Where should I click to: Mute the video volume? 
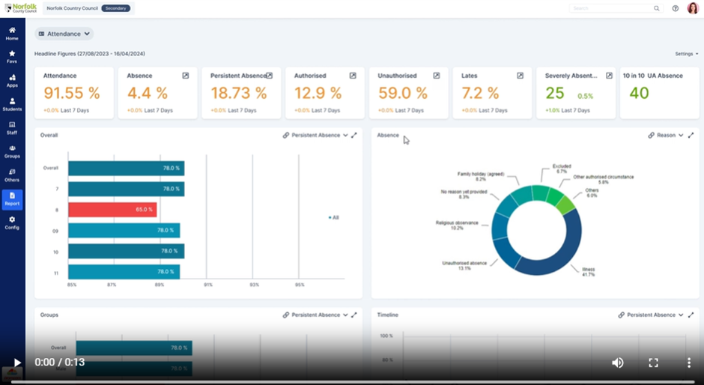click(617, 363)
